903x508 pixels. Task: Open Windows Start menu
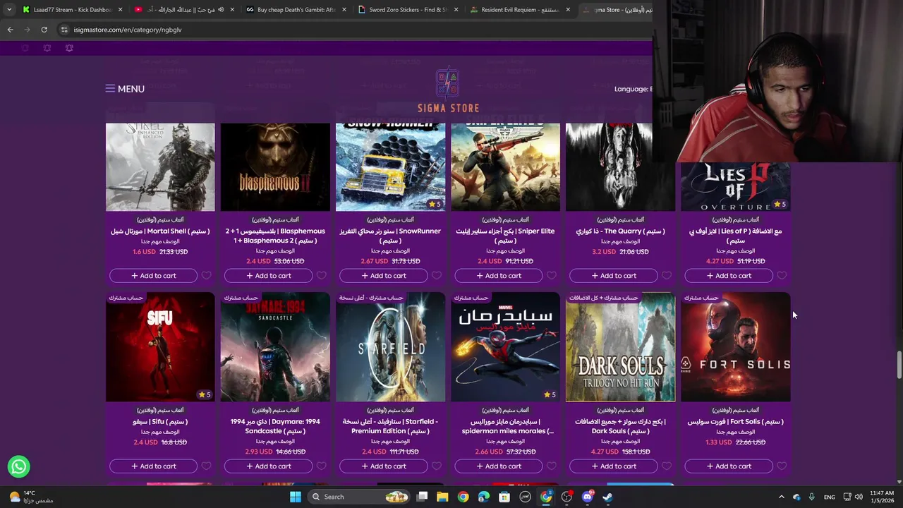pyautogui.click(x=295, y=497)
